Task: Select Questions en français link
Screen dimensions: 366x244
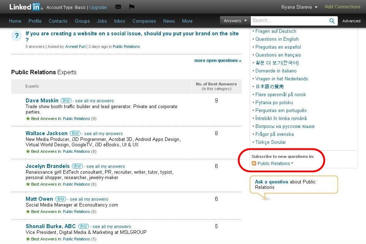Action: pos(278,55)
